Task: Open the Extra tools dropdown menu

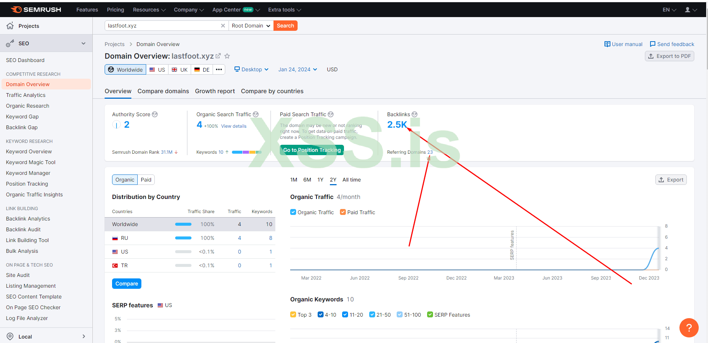Action: tap(285, 10)
